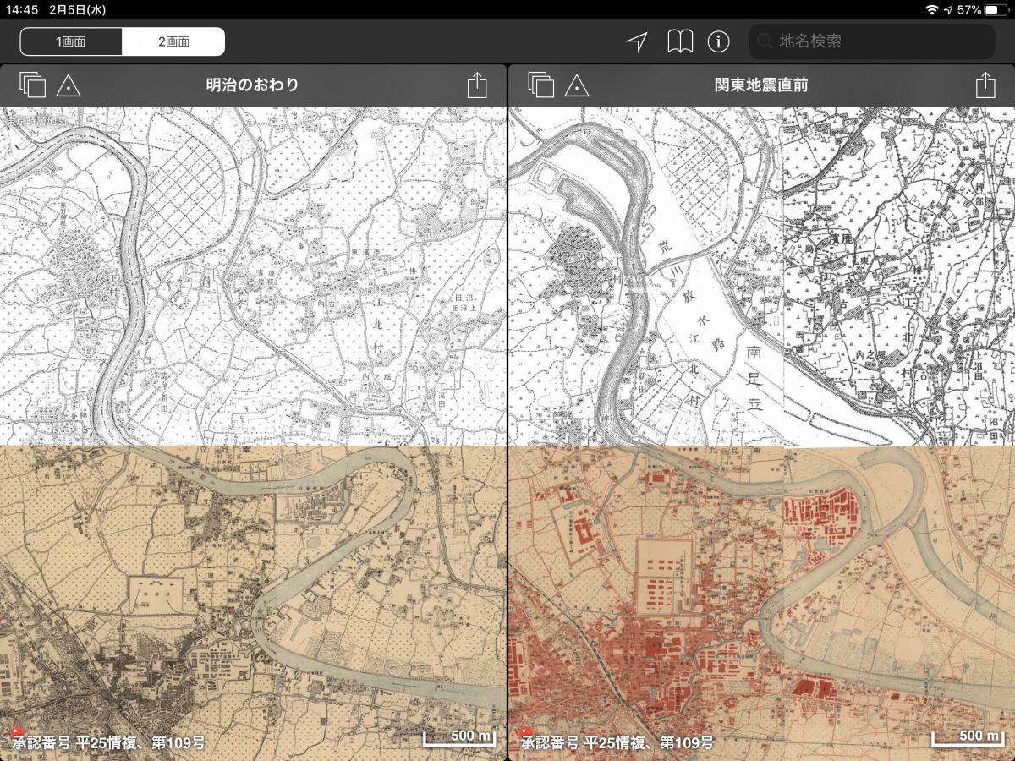Tap the battery indicator in status bar
The width and height of the screenshot is (1015, 761).
(x=996, y=9)
